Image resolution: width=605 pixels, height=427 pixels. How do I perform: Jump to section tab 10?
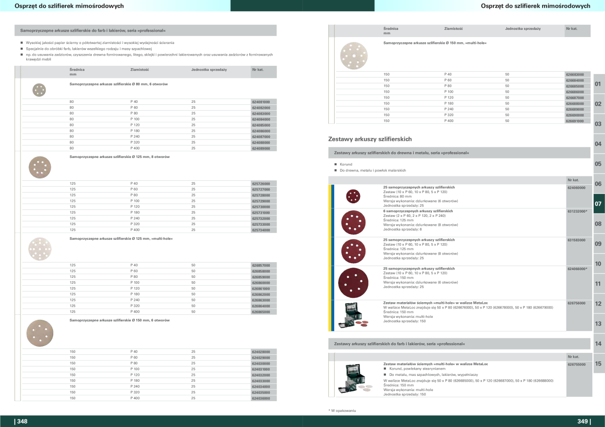pos(599,264)
